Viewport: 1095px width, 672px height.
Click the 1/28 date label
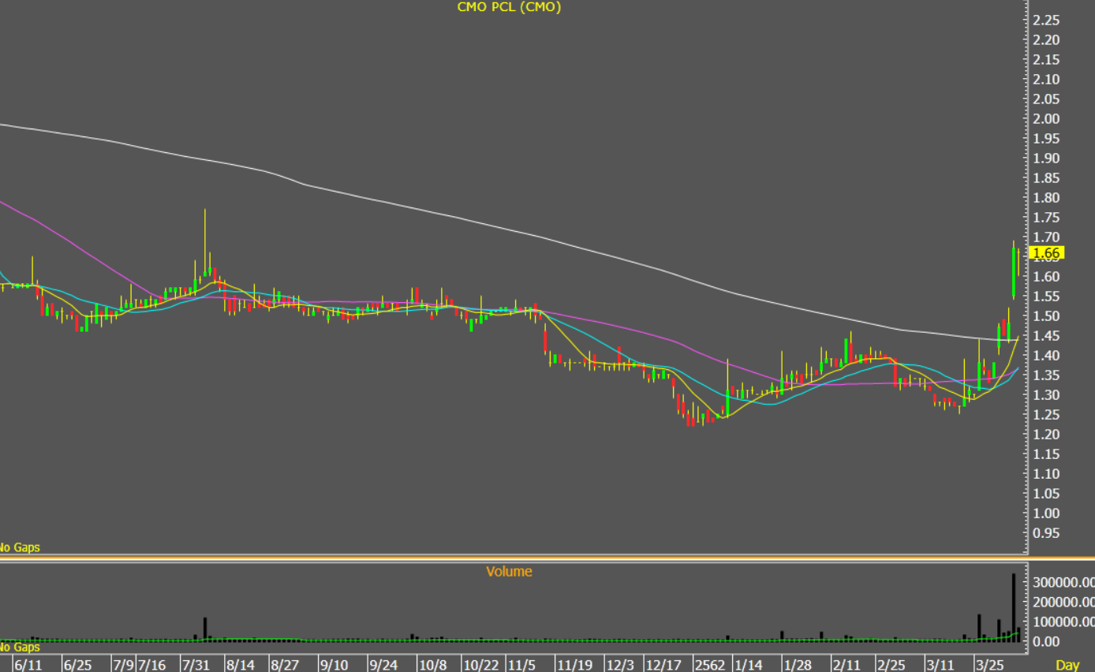point(797,666)
